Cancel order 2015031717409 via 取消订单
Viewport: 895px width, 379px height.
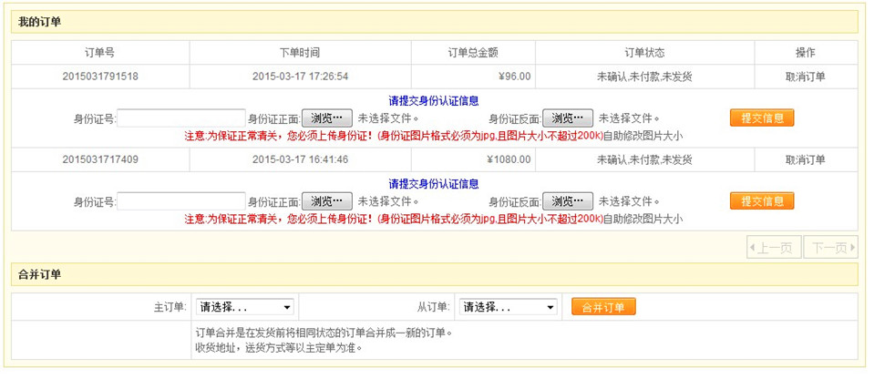pos(805,159)
